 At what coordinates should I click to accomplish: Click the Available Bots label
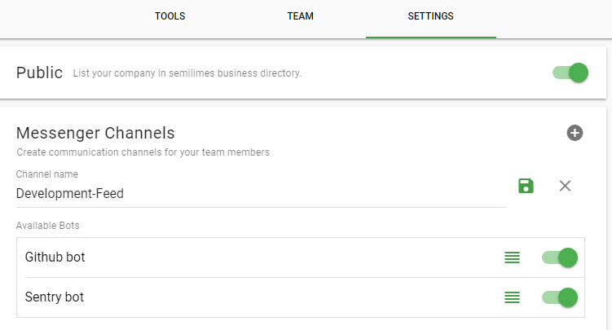pos(47,226)
